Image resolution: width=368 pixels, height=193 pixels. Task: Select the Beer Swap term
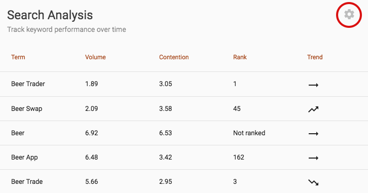click(27, 109)
